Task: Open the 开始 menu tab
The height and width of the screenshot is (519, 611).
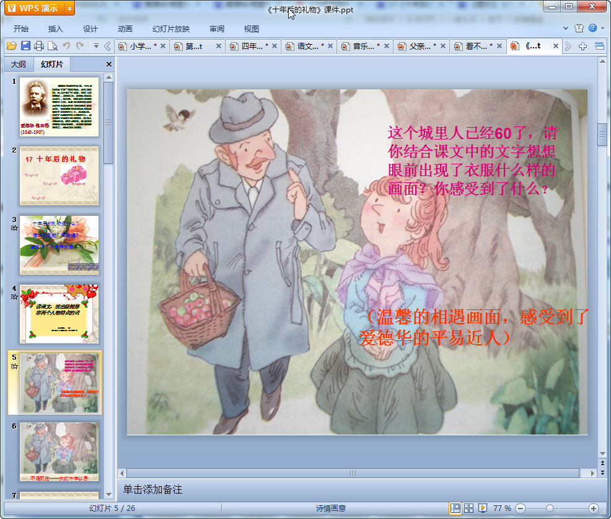Action: pos(20,29)
